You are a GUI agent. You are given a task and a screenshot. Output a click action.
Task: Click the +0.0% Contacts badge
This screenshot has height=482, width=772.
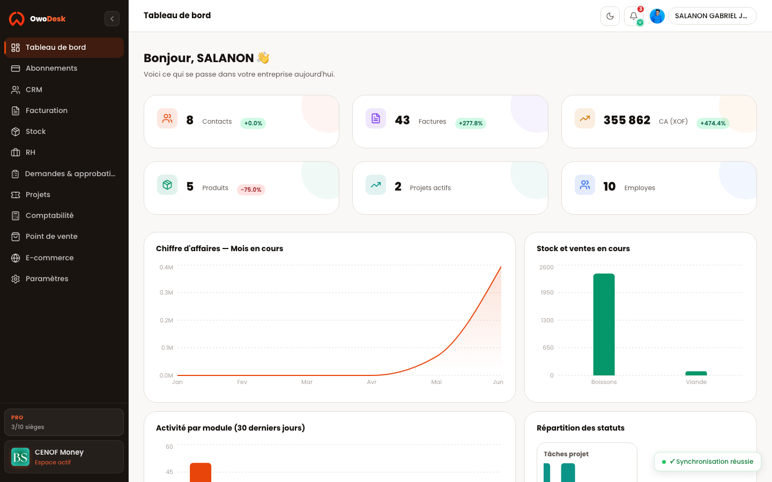click(x=253, y=123)
